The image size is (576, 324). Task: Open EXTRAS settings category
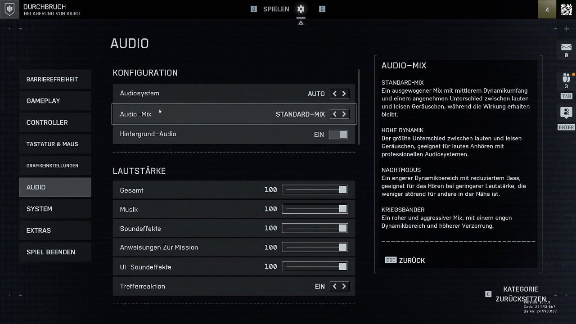coord(55,230)
